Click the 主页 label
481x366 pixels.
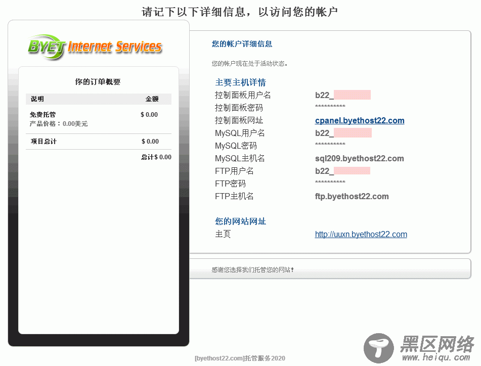223,234
